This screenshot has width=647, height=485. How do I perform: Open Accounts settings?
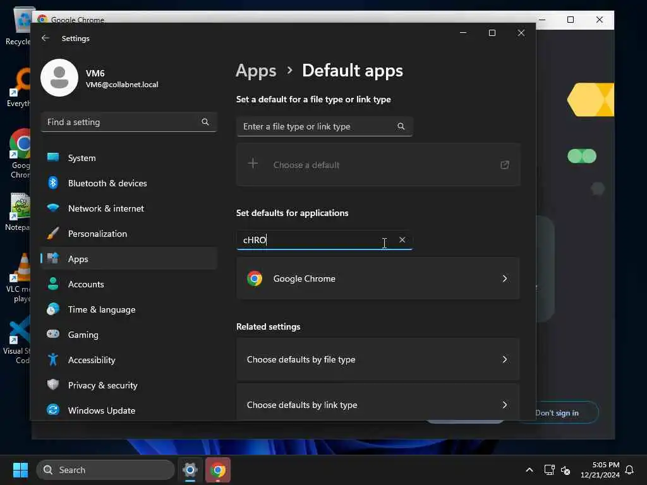[x=129, y=284]
